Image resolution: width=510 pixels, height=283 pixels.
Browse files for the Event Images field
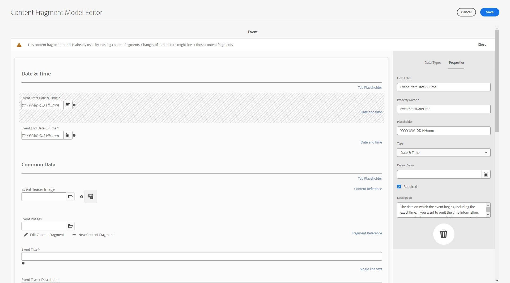70,226
